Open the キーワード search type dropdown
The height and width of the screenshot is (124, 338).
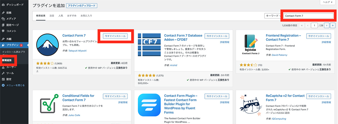[x=273, y=16]
